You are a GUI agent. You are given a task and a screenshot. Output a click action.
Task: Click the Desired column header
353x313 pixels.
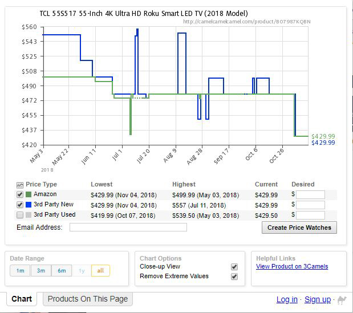click(303, 184)
